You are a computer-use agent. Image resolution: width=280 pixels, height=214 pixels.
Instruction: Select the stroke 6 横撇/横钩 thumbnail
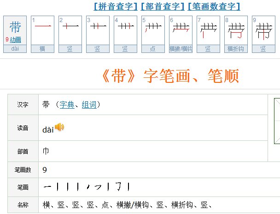(x=181, y=34)
